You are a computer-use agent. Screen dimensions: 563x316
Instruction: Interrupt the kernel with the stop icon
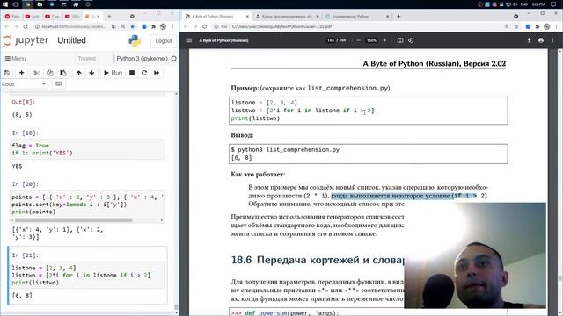point(132,73)
